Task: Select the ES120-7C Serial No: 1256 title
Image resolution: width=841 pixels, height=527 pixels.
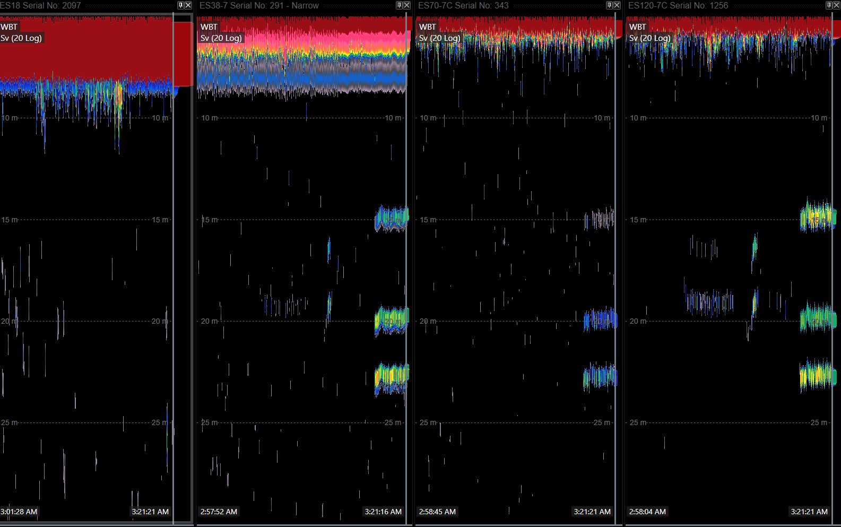Action: click(x=678, y=6)
